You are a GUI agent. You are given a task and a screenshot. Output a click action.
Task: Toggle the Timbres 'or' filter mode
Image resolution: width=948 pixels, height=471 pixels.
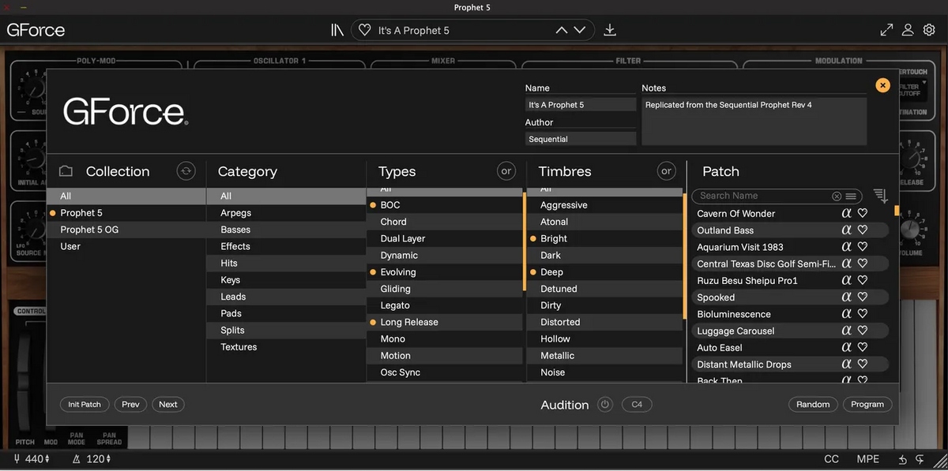tap(667, 170)
